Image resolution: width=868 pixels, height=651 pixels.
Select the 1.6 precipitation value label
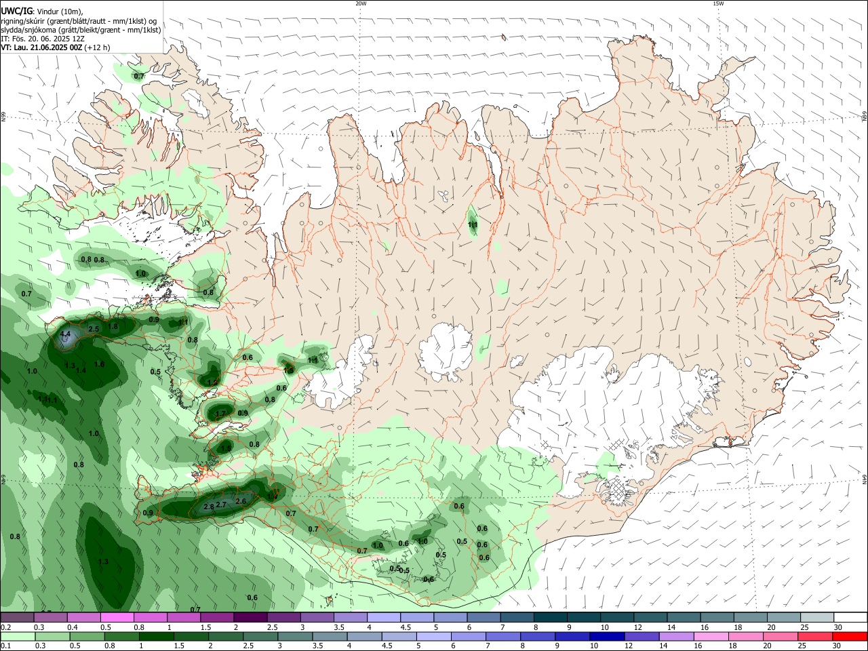click(100, 364)
